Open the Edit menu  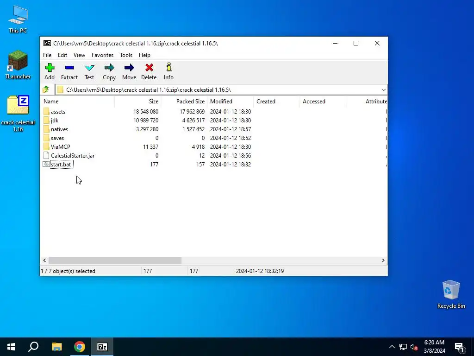[62, 55]
